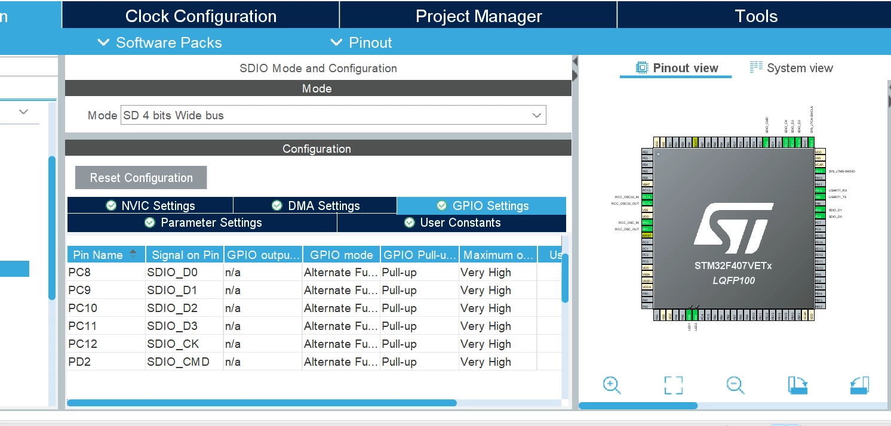Switch to System view
Viewport: 891px width, 426px height.
coord(791,68)
